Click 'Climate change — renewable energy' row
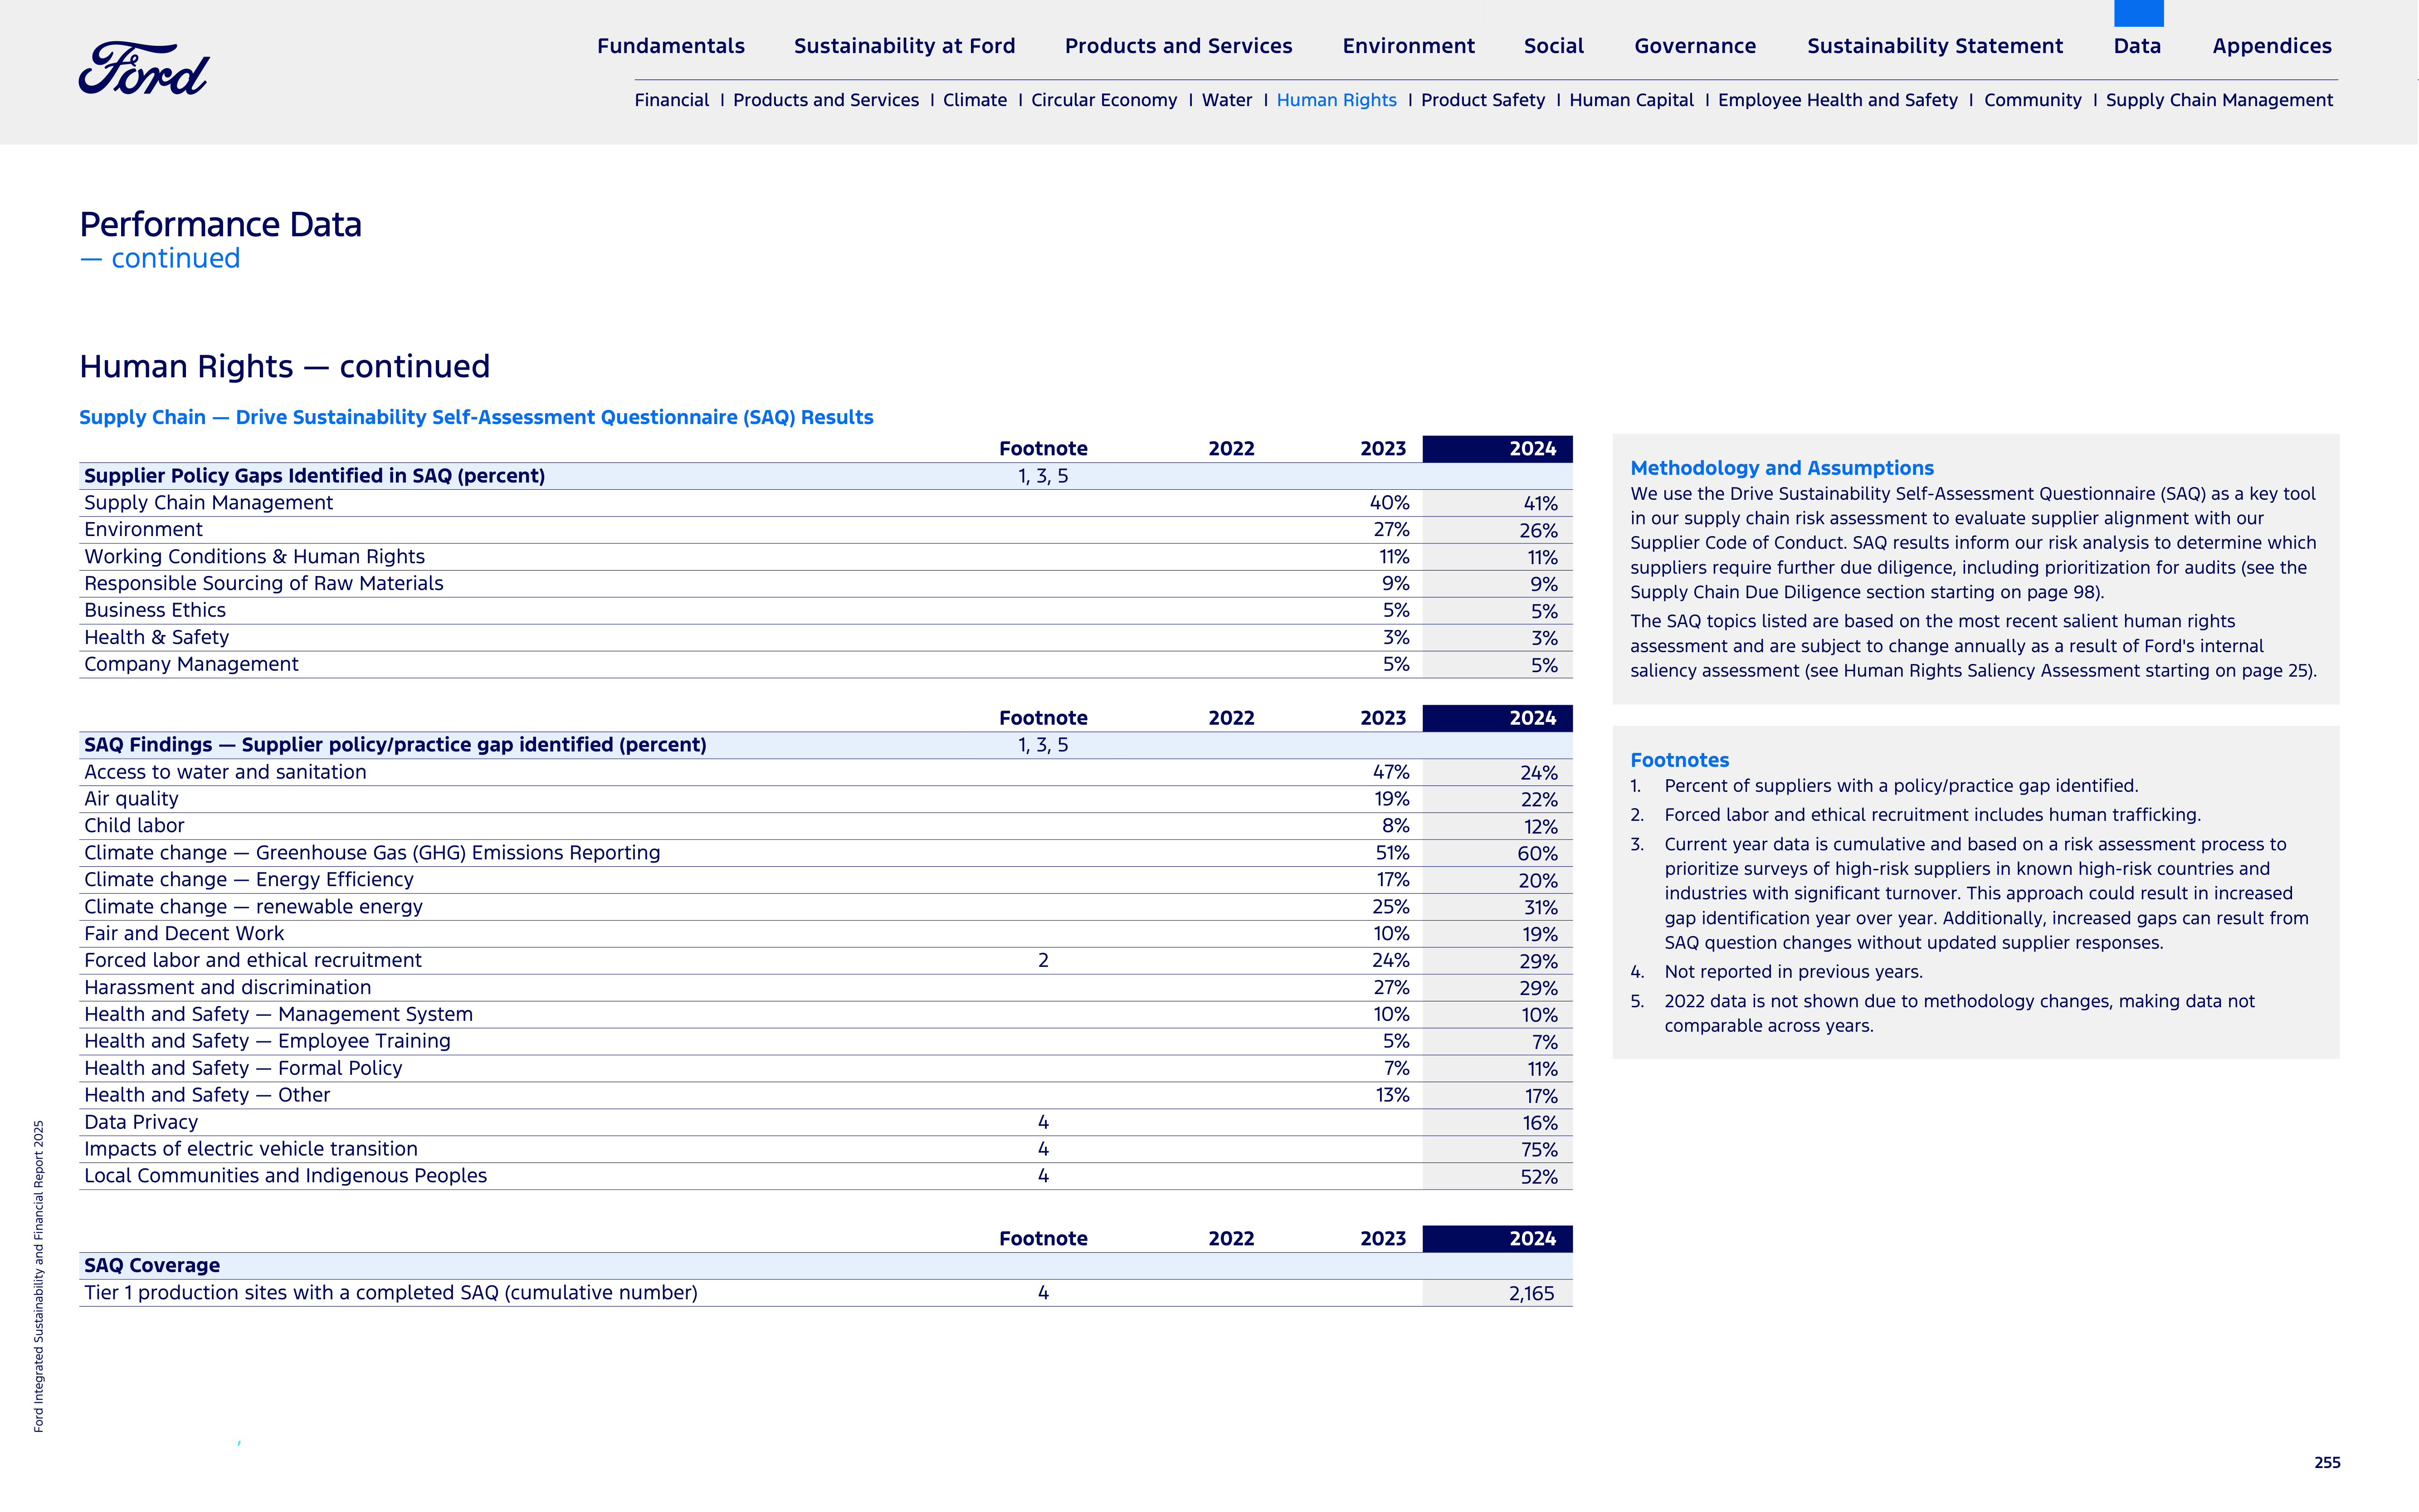Image resolution: width=2419 pixels, height=1512 pixels. [826, 907]
